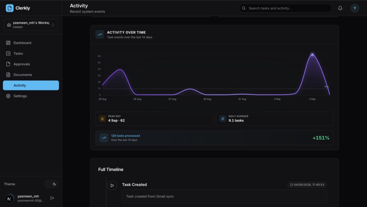
Task: Click the search magnifier icon
Action: pos(244,8)
